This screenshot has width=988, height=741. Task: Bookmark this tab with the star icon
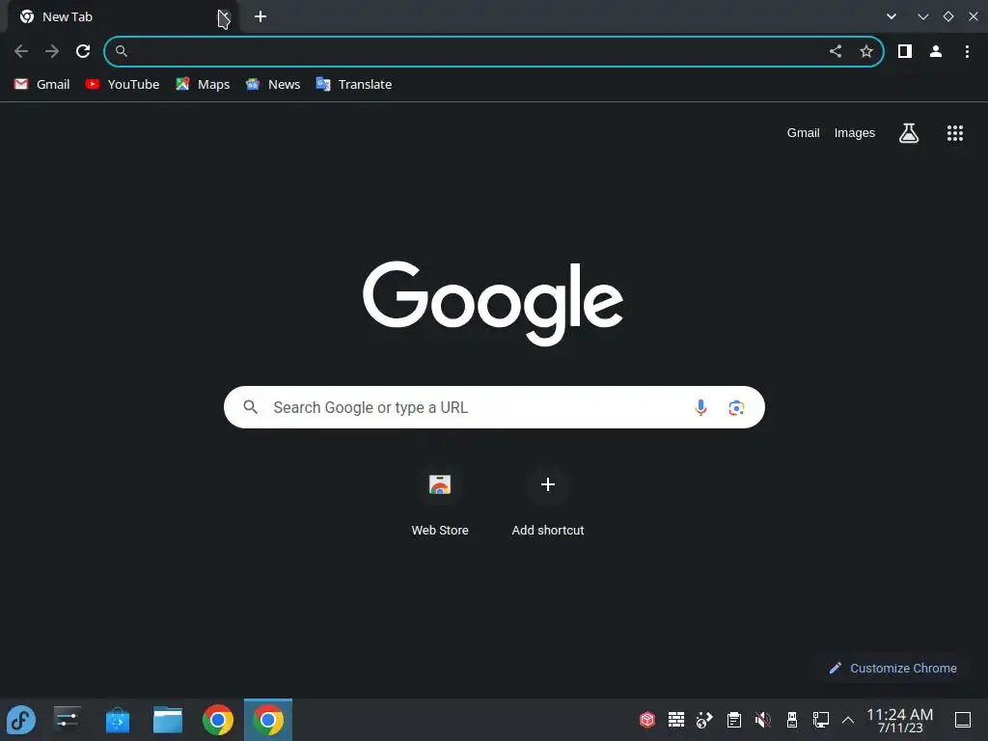click(866, 51)
